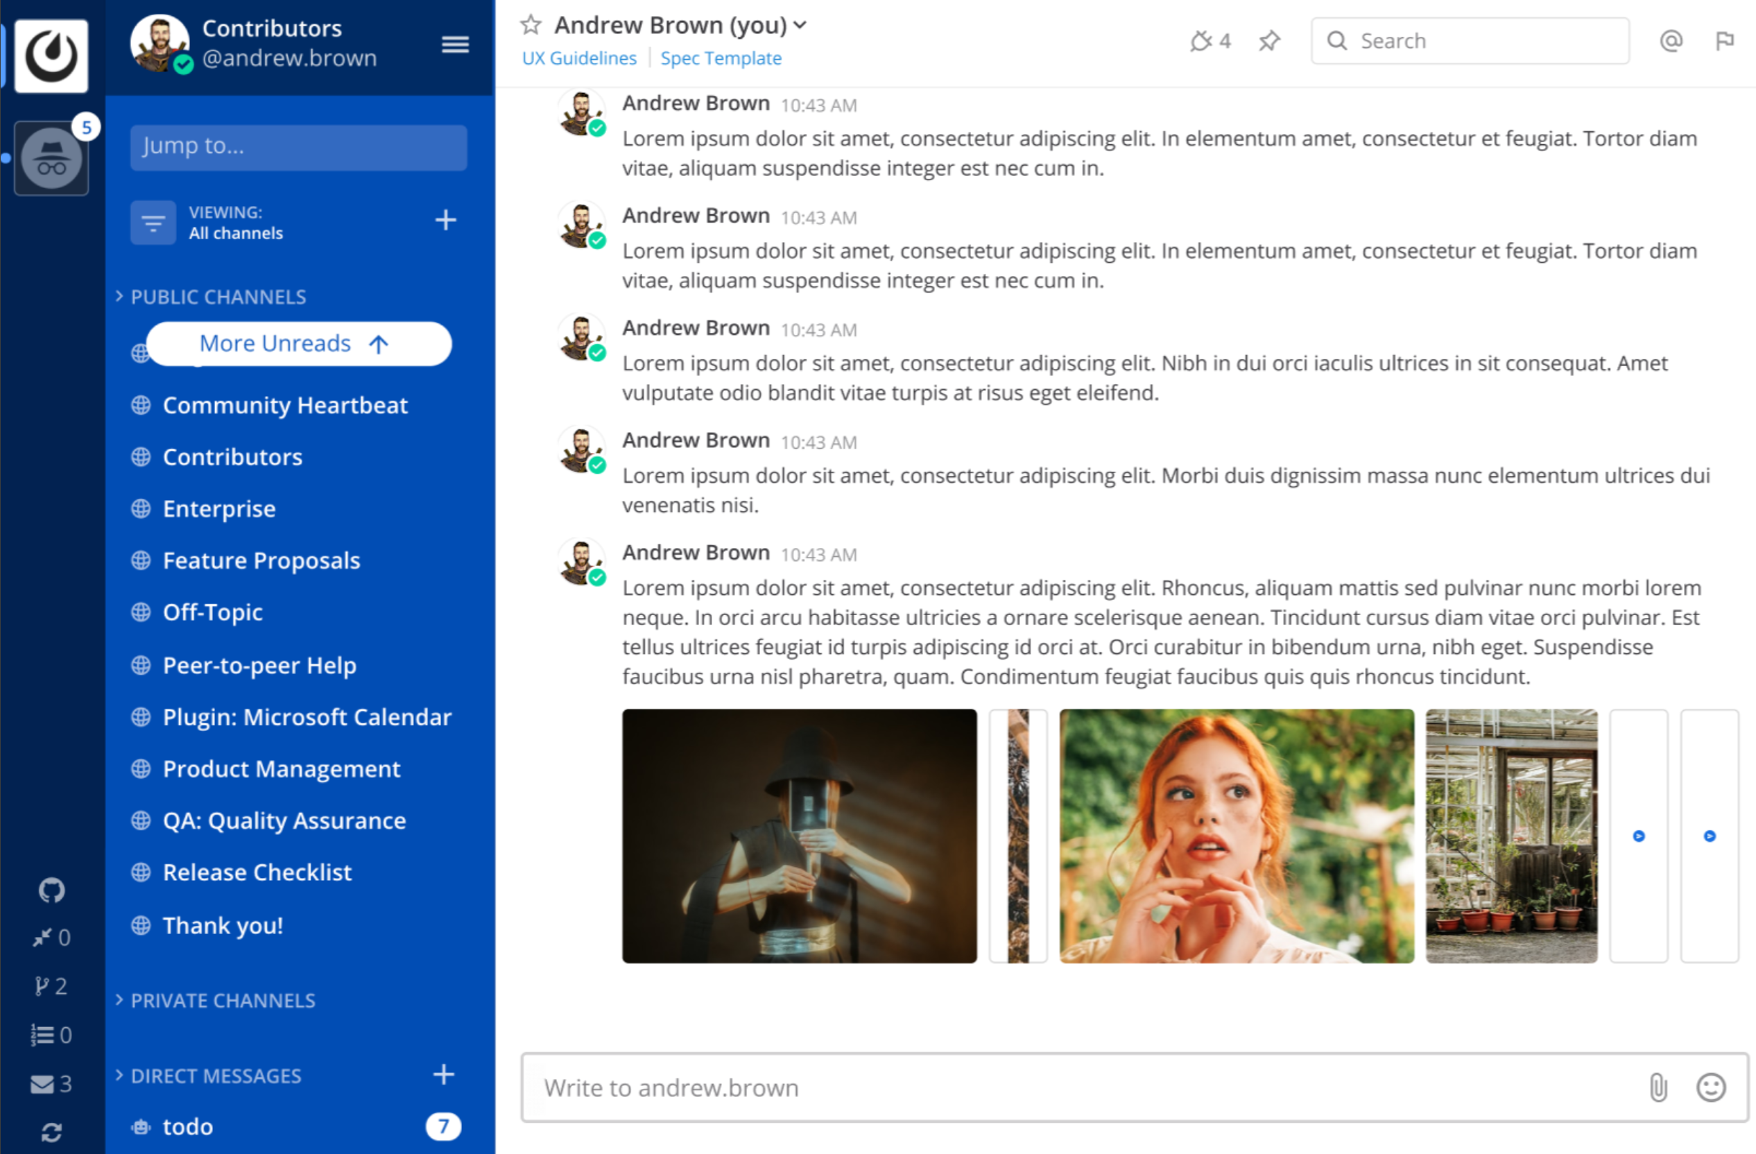Click the GitHub icon in left sidebar
The width and height of the screenshot is (1756, 1154).
[51, 890]
